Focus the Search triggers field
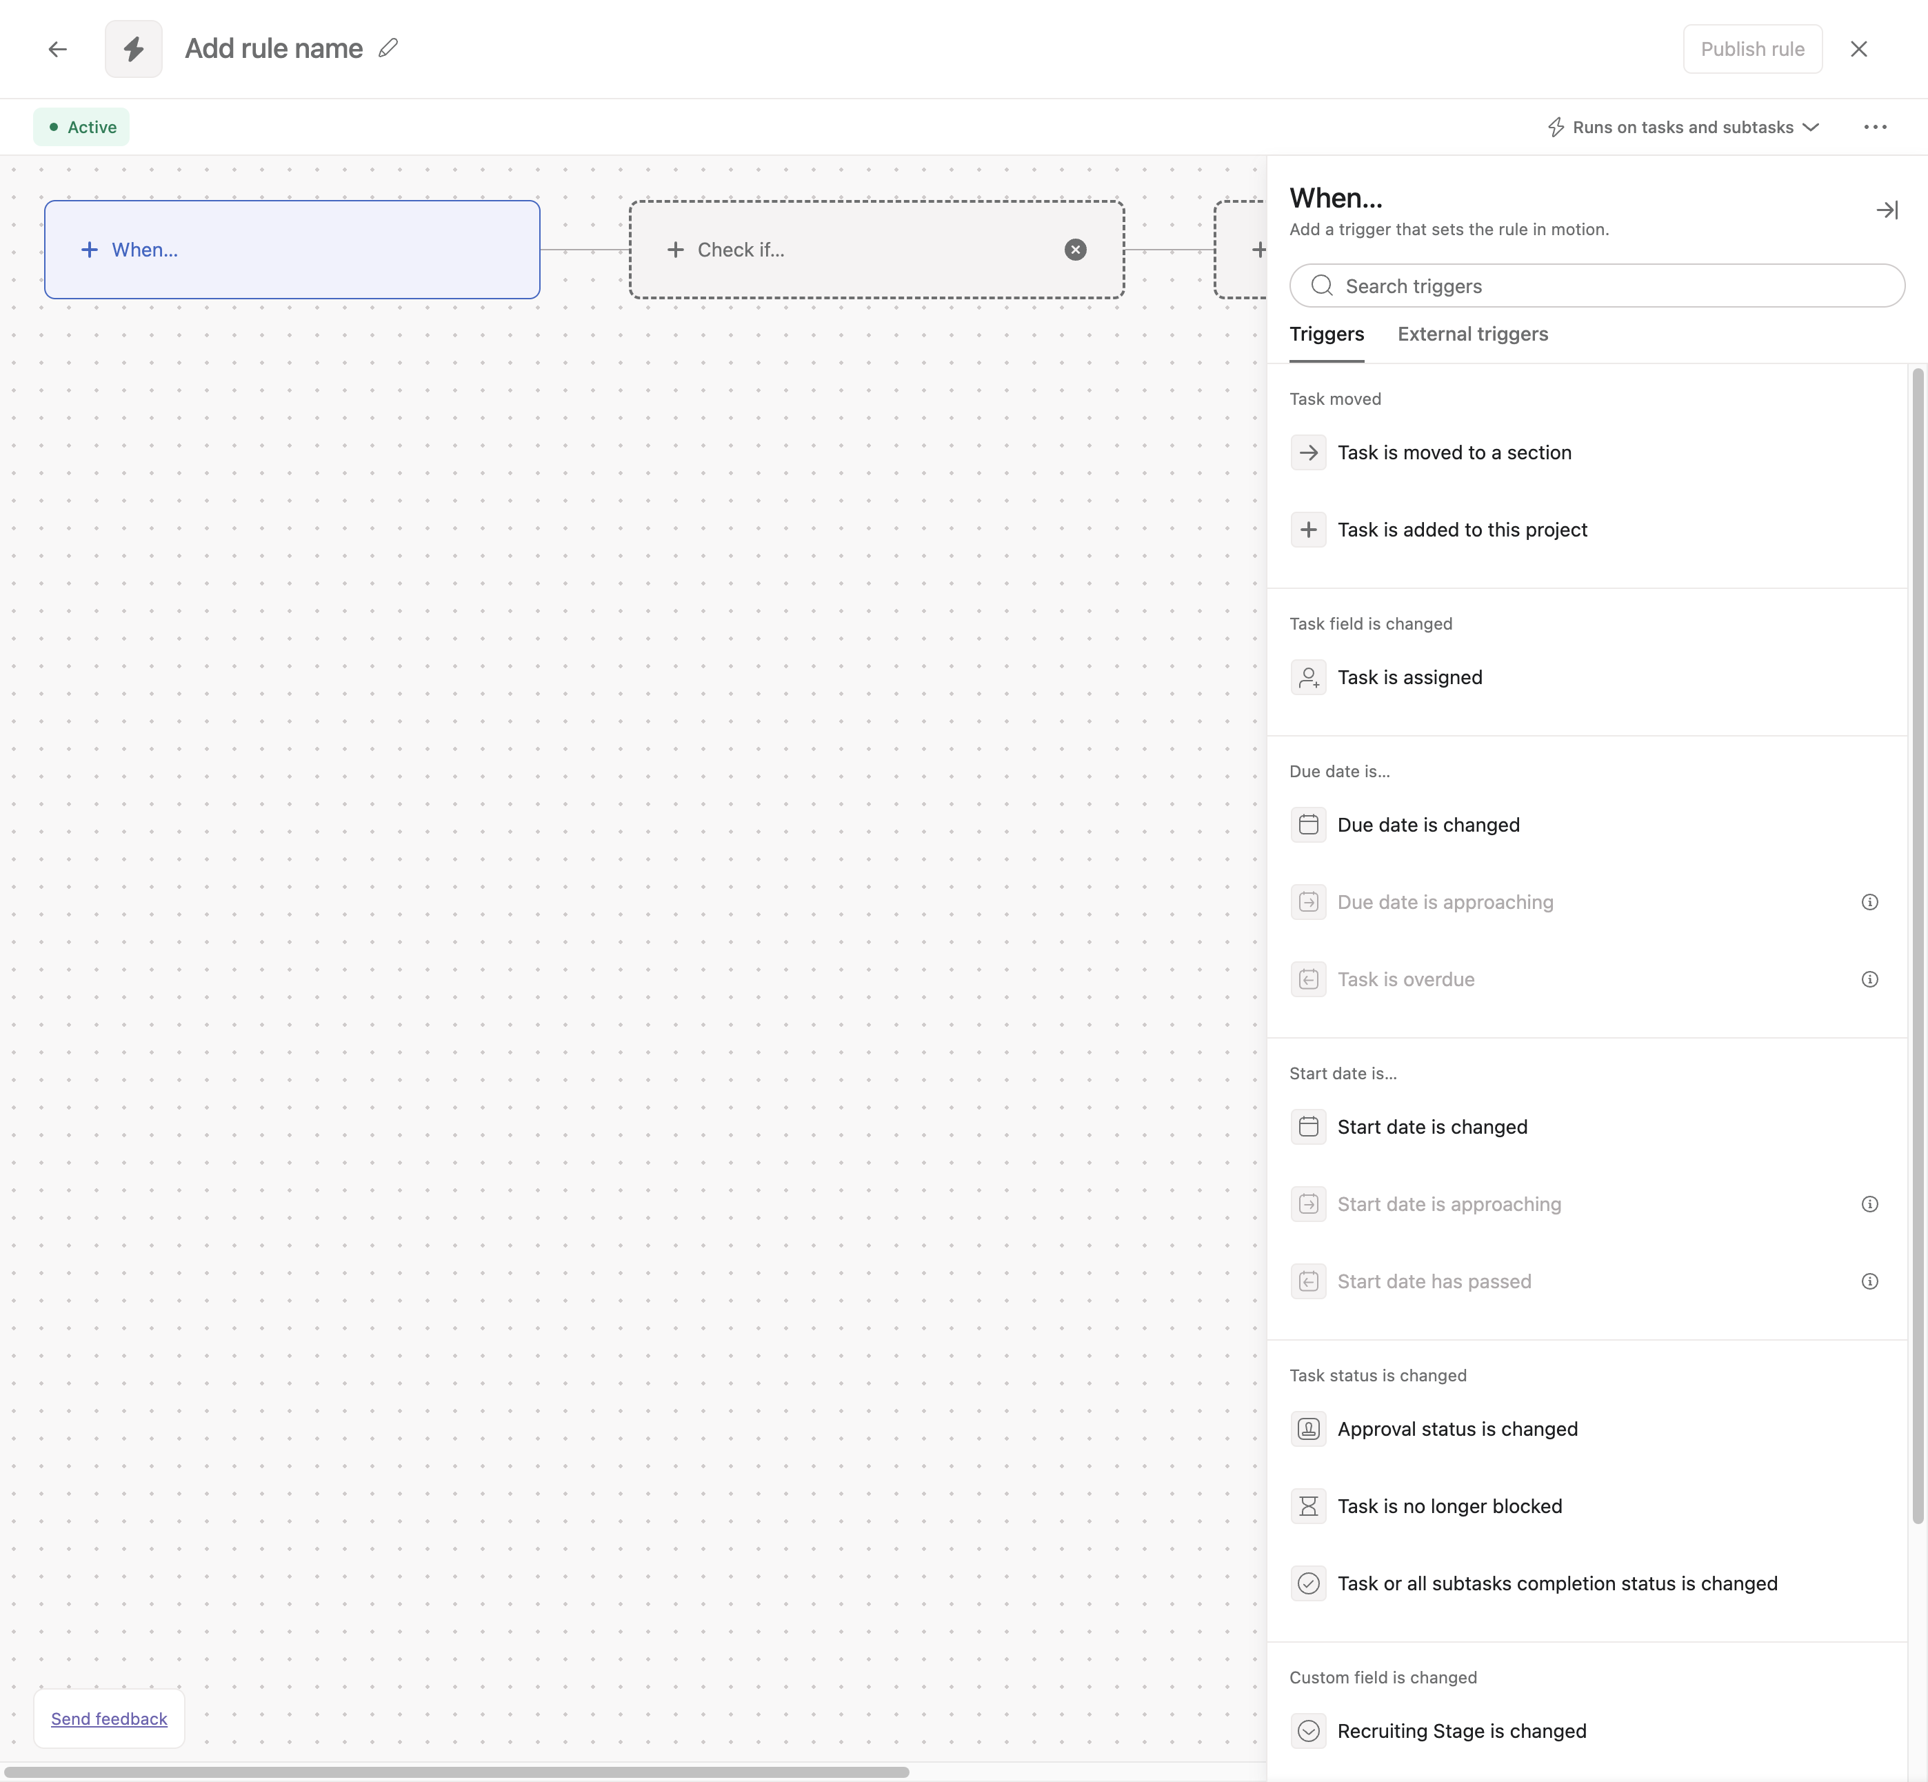 1596,286
